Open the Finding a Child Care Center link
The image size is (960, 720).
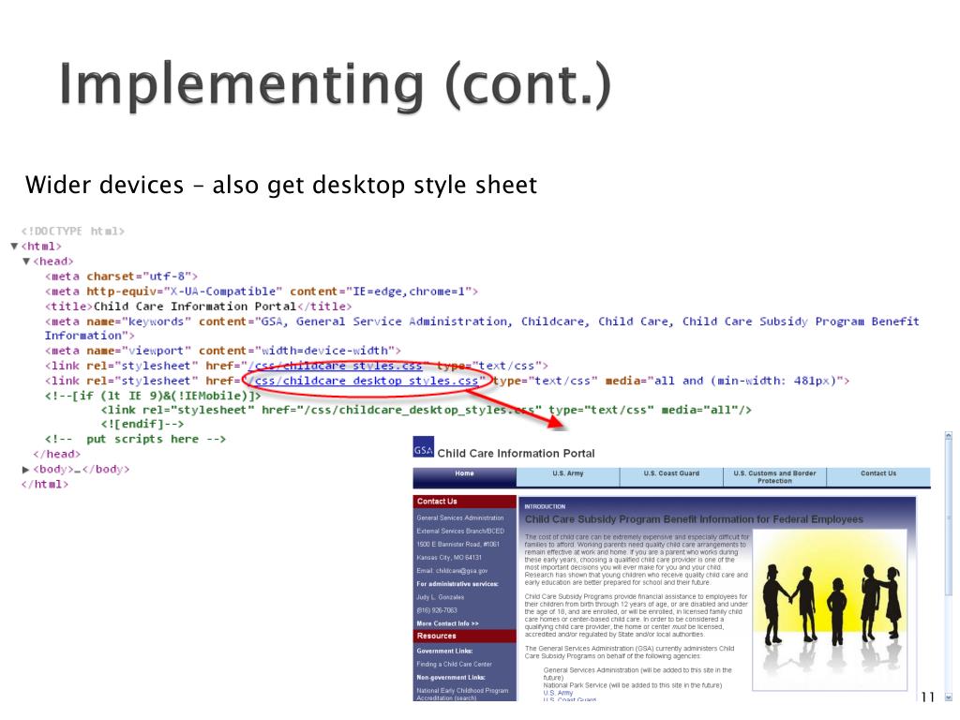pyautogui.click(x=455, y=665)
